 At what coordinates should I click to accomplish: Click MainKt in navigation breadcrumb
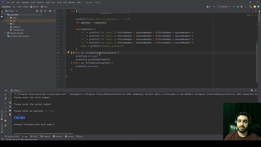[34, 7]
